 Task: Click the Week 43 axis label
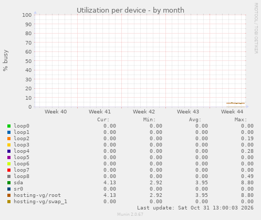point(188,112)
